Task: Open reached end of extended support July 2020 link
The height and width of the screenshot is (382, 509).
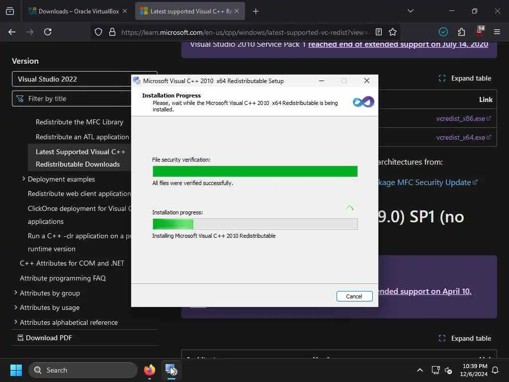Action: [398, 44]
